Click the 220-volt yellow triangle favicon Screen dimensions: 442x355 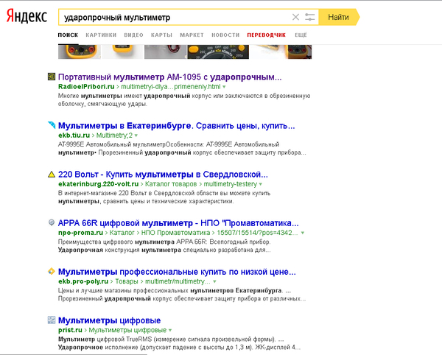click(52, 175)
